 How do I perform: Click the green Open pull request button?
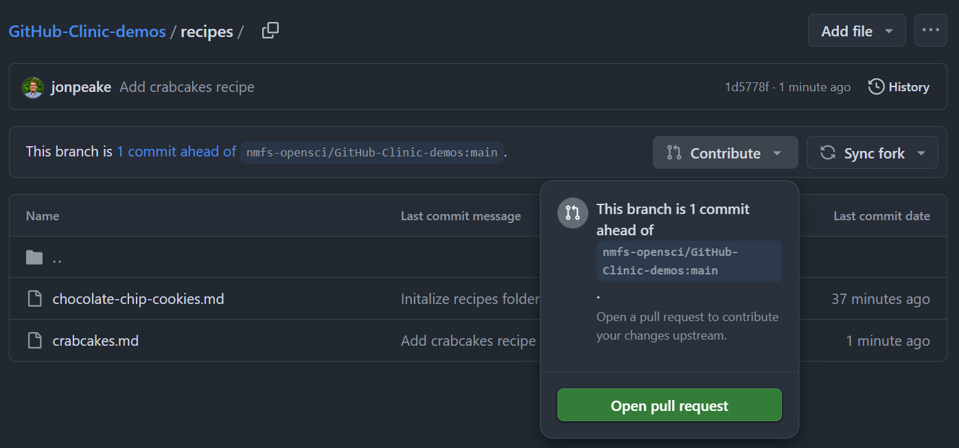(669, 405)
